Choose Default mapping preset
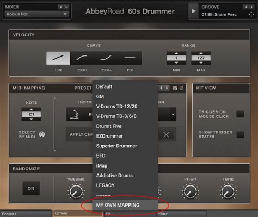The image size is (258, 217). coord(125,86)
